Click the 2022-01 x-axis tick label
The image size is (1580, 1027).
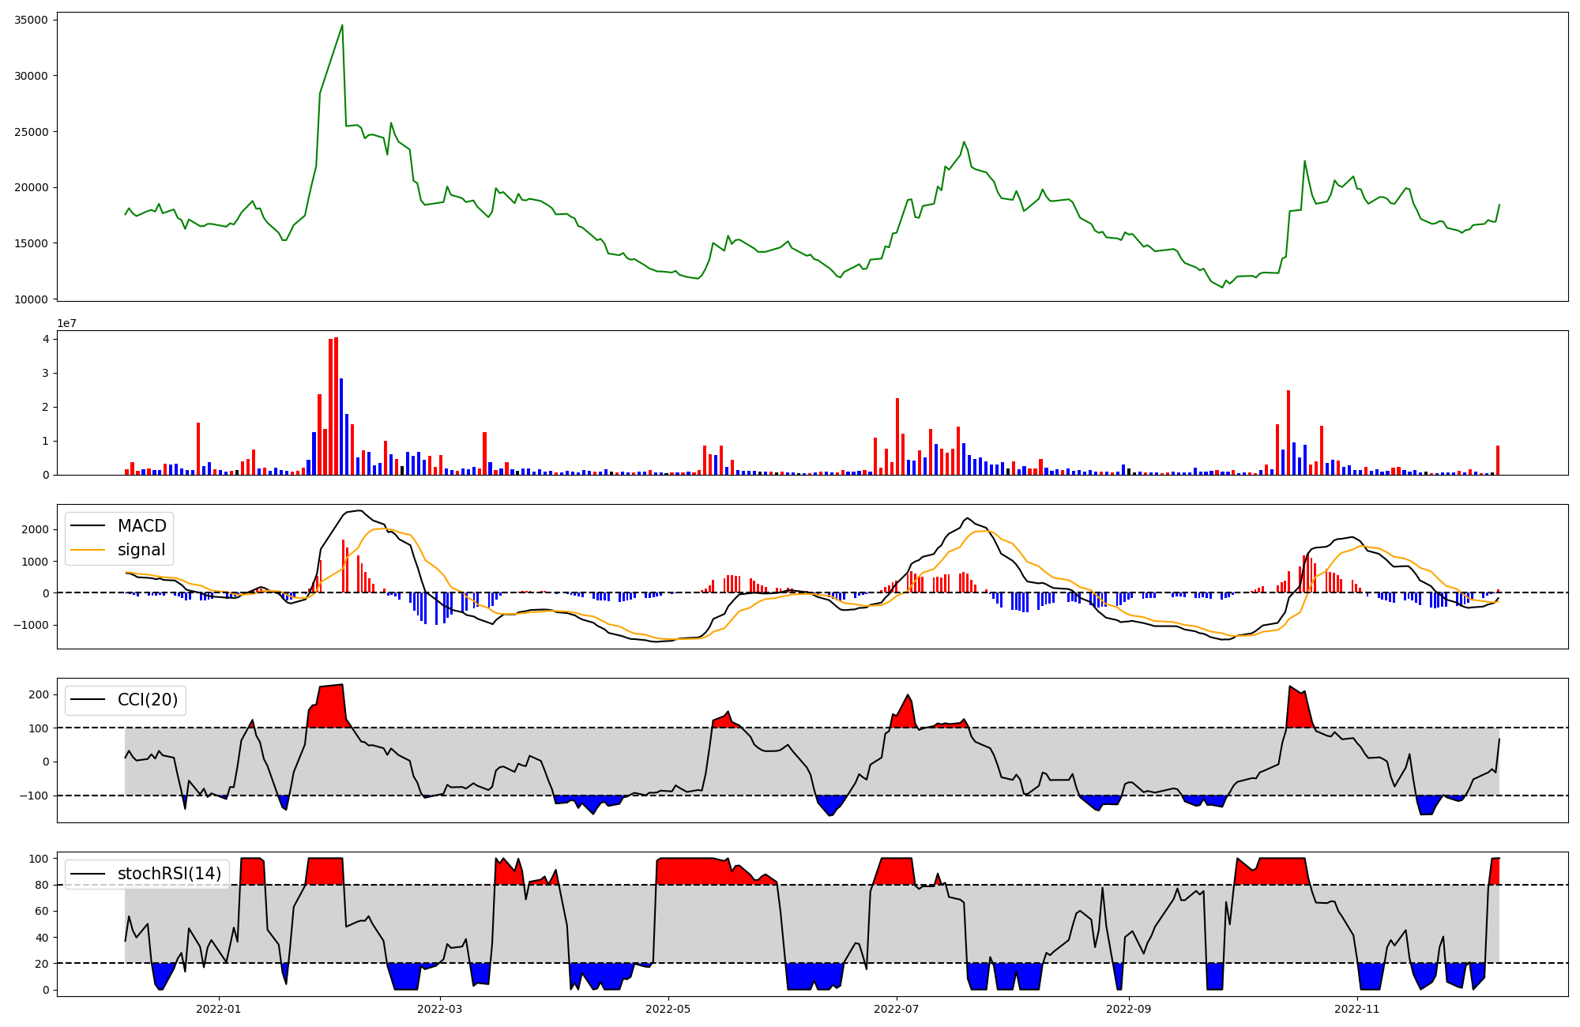coord(218,1009)
